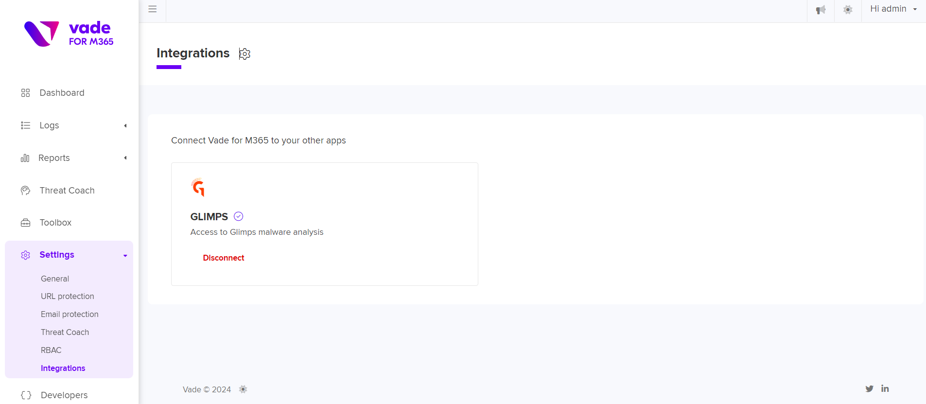
Task: Click the Integrations page heading
Action: [193, 53]
